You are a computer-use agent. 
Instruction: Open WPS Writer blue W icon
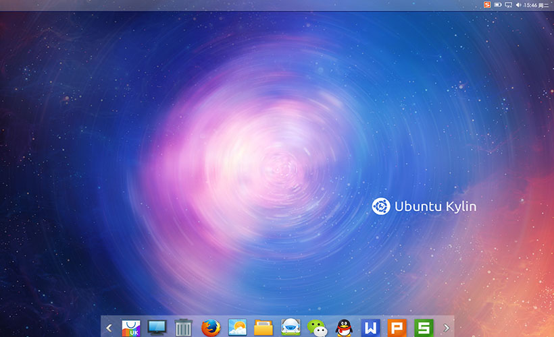point(370,328)
